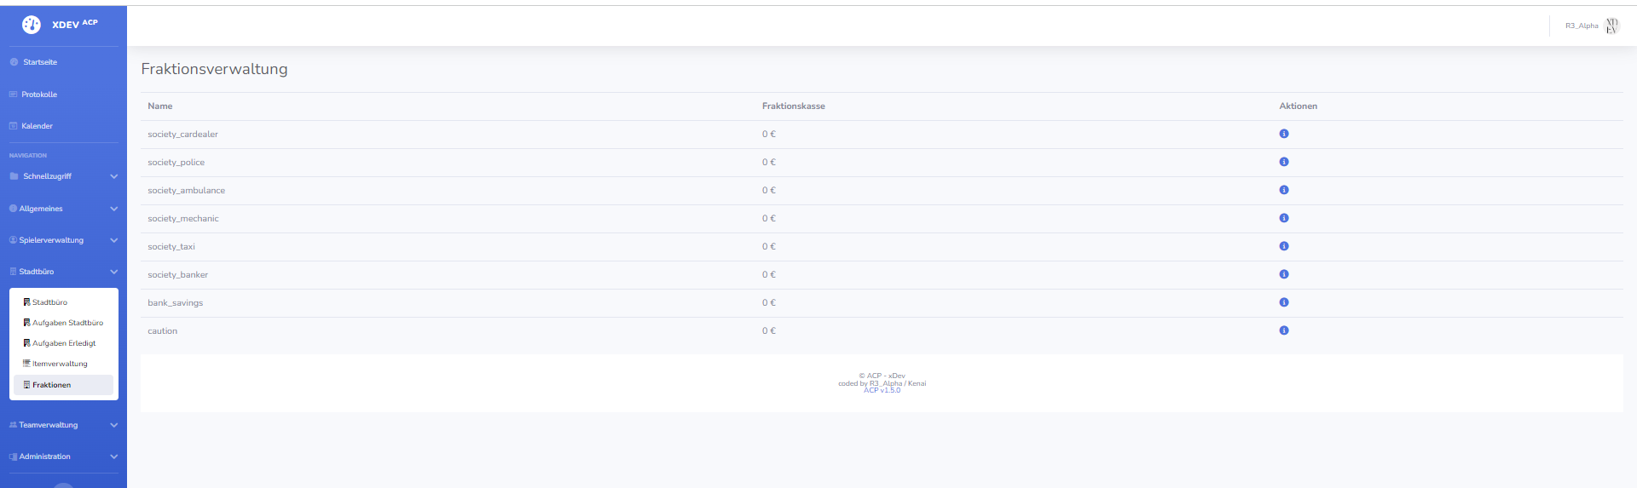Open the Protokolle page
The image size is (1637, 488).
pyautogui.click(x=39, y=95)
